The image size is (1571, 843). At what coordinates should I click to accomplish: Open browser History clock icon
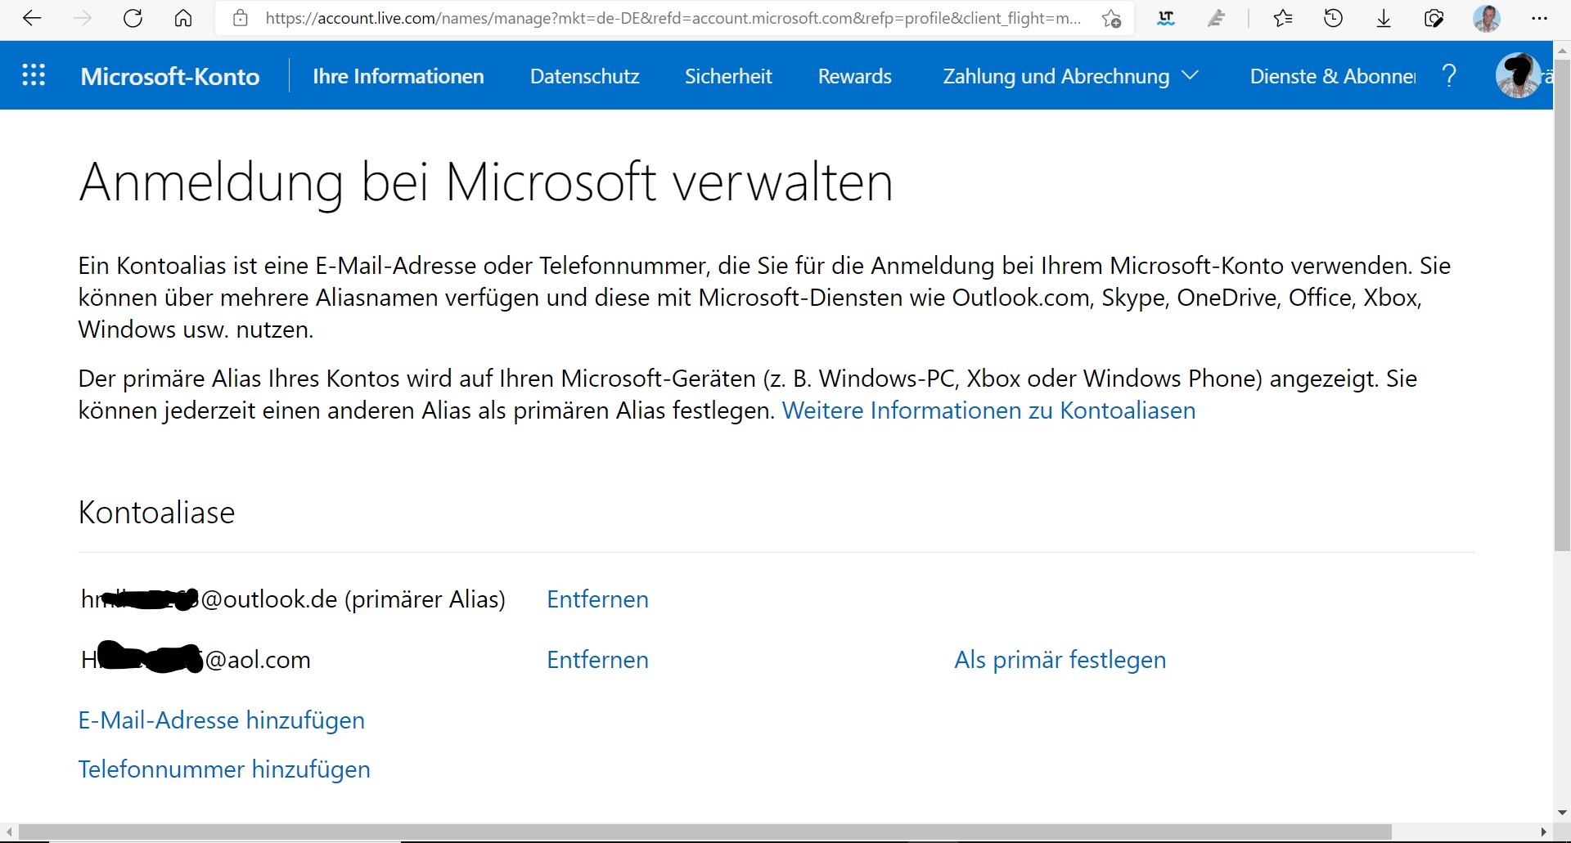(x=1333, y=18)
